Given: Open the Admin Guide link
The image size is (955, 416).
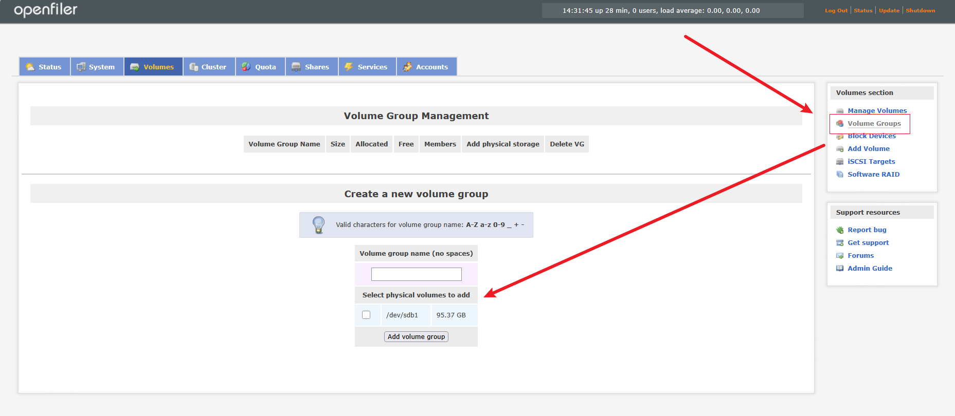Looking at the screenshot, I should click(870, 269).
